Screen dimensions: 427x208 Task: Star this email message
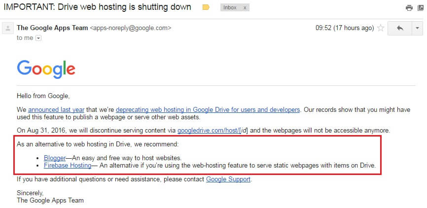tap(380, 28)
